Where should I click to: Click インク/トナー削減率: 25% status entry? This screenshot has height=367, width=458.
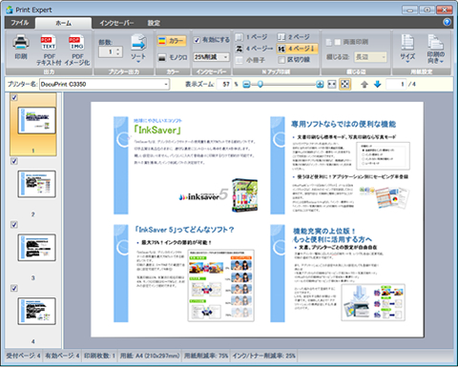pyautogui.click(x=263, y=356)
